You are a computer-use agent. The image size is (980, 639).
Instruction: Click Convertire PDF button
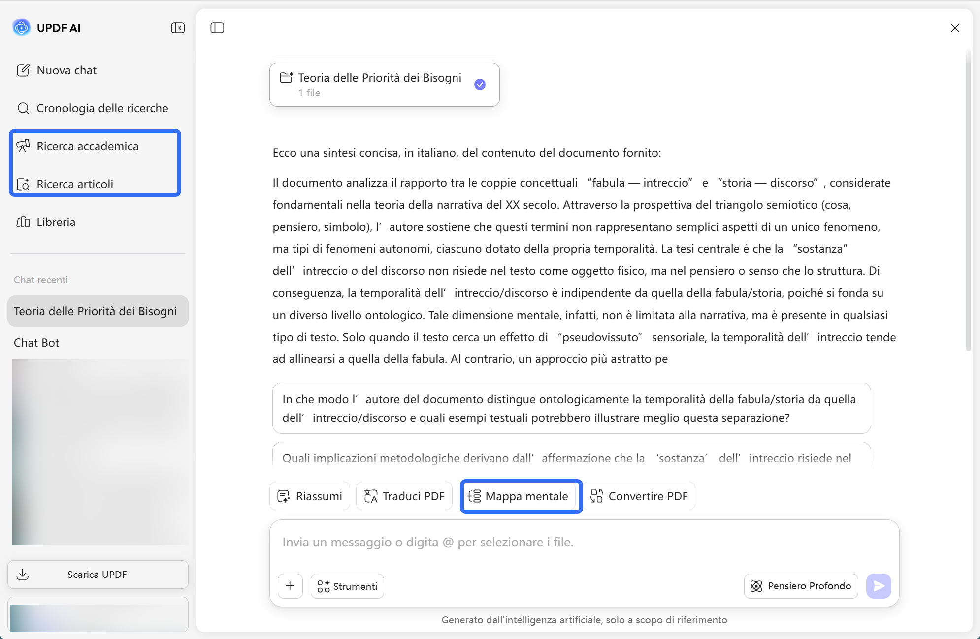click(x=639, y=496)
